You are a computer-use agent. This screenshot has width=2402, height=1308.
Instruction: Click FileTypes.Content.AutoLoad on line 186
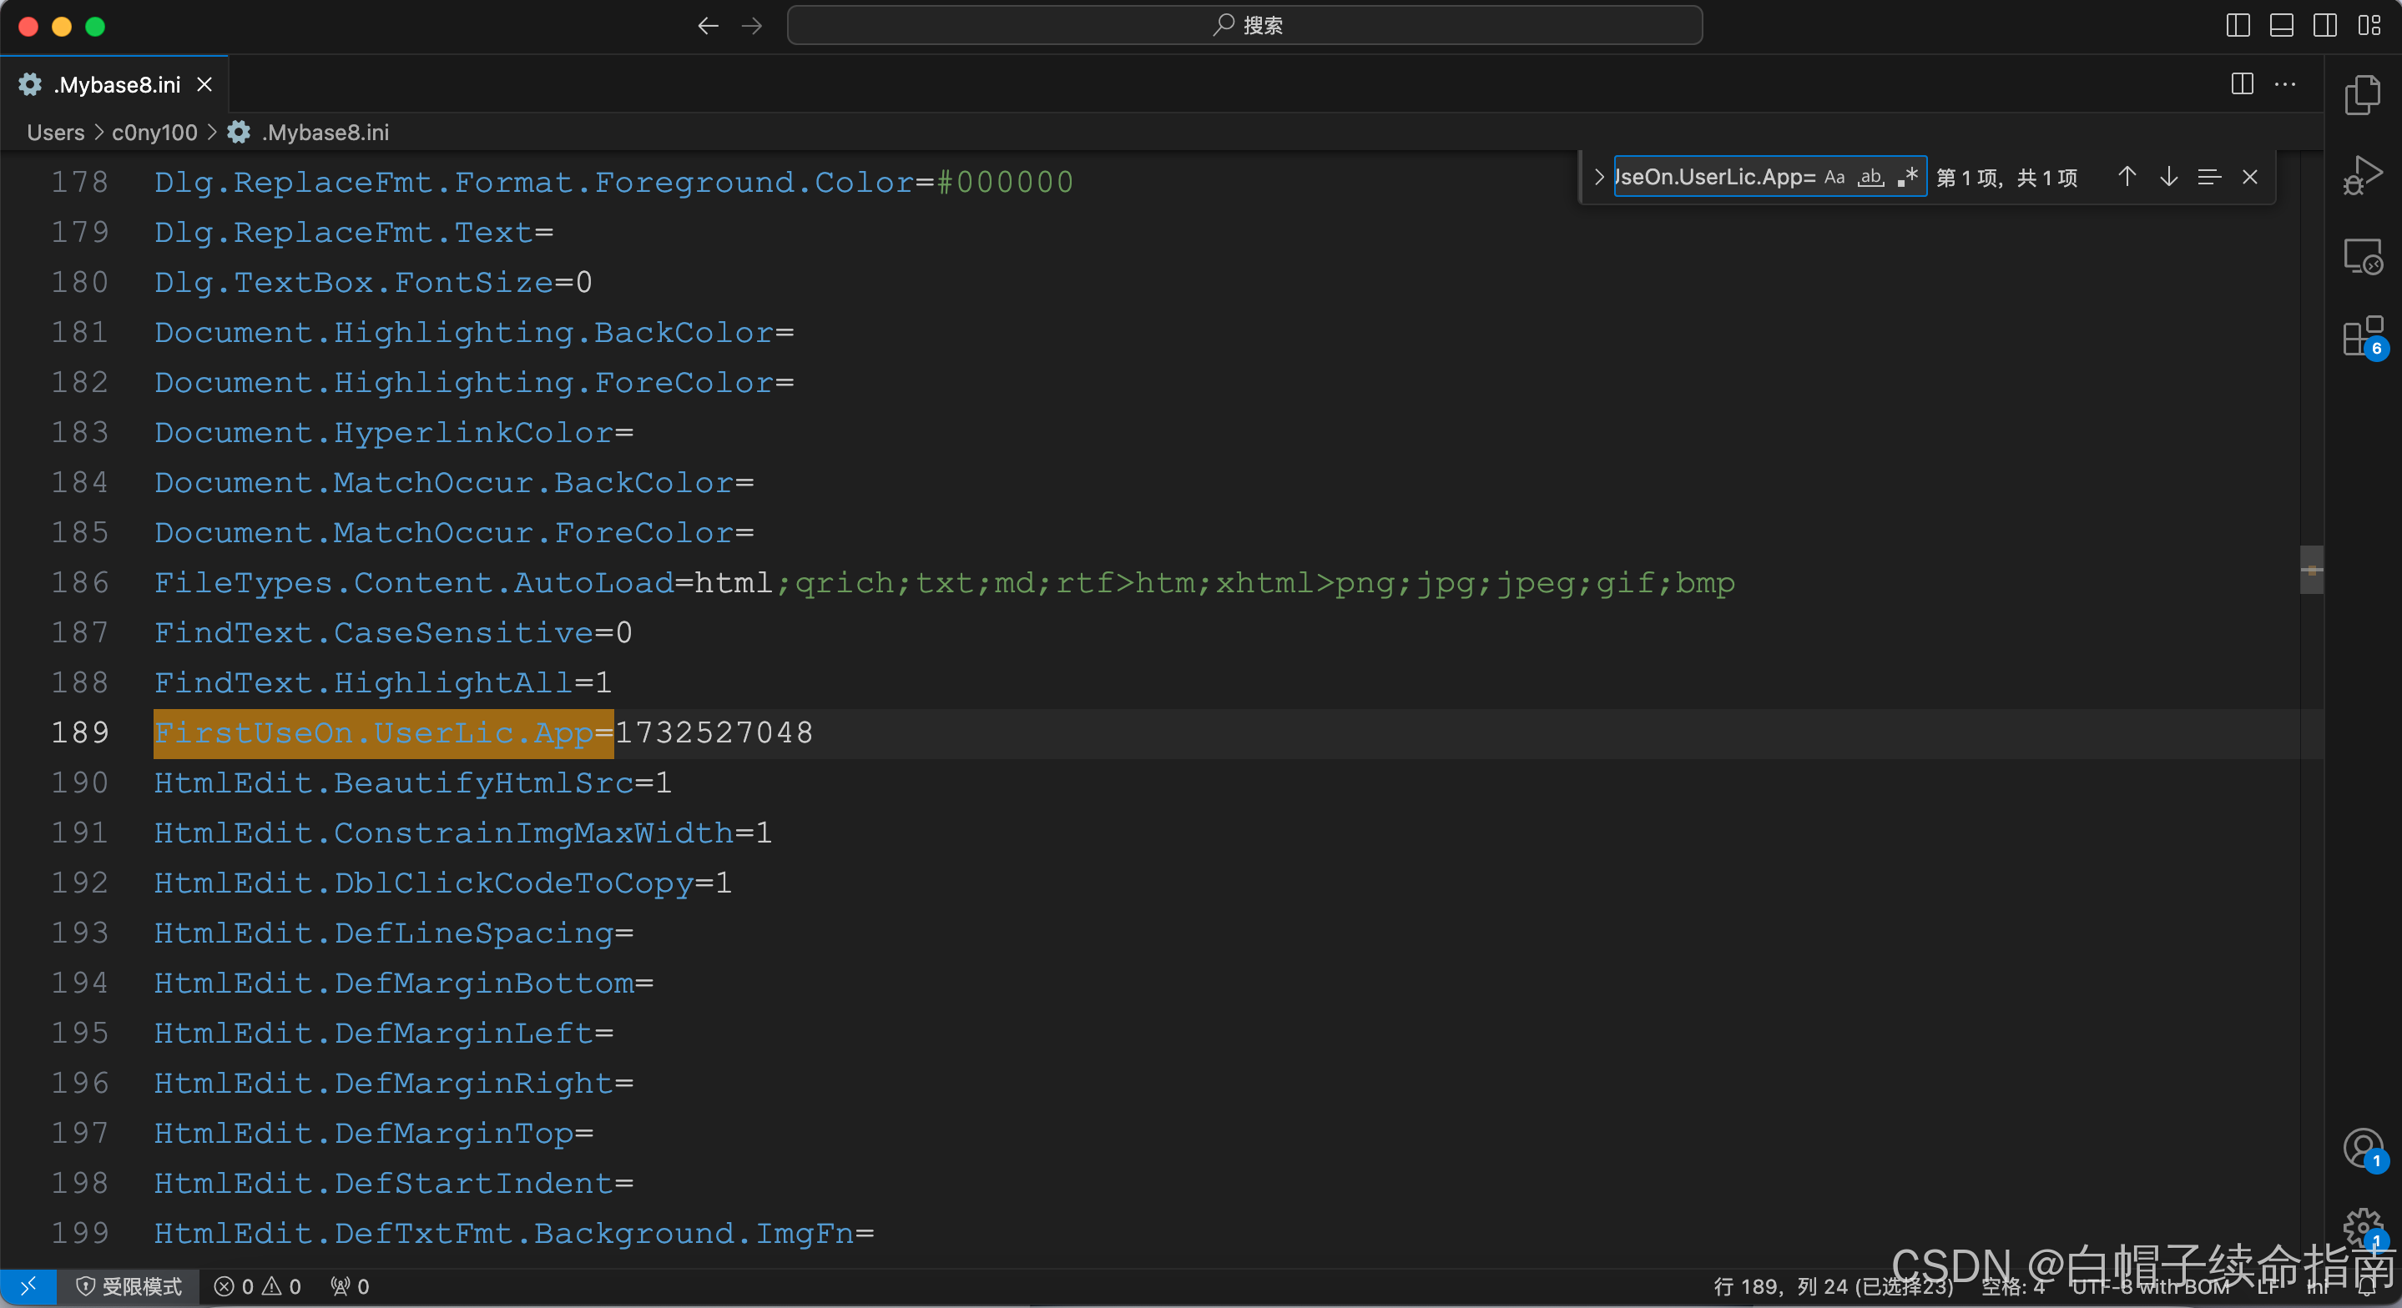(x=414, y=583)
